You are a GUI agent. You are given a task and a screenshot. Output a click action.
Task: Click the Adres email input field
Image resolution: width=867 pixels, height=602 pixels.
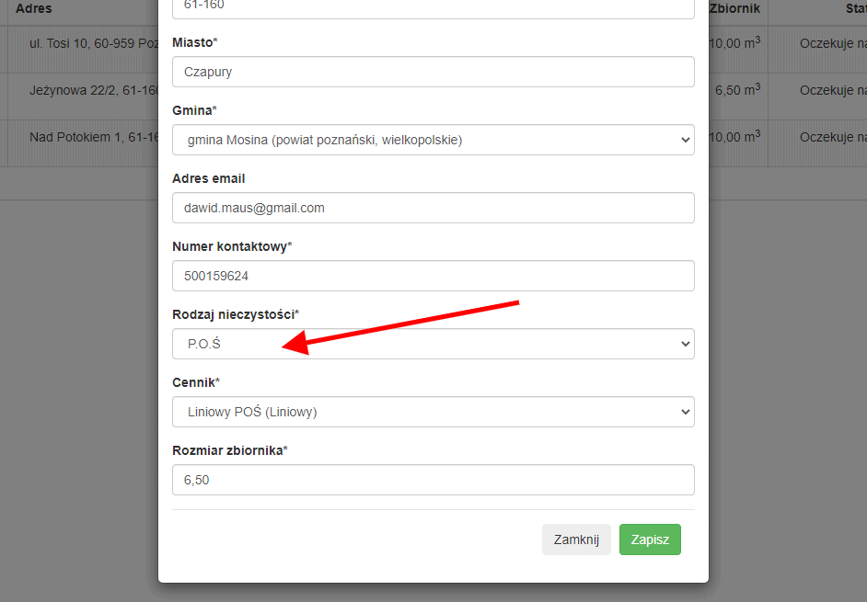tap(433, 208)
